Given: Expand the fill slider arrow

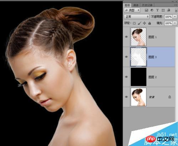Looking at the screenshot, I should pos(175,23).
